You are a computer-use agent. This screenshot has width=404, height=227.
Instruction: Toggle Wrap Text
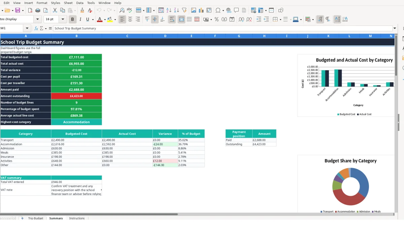click(x=172, y=20)
